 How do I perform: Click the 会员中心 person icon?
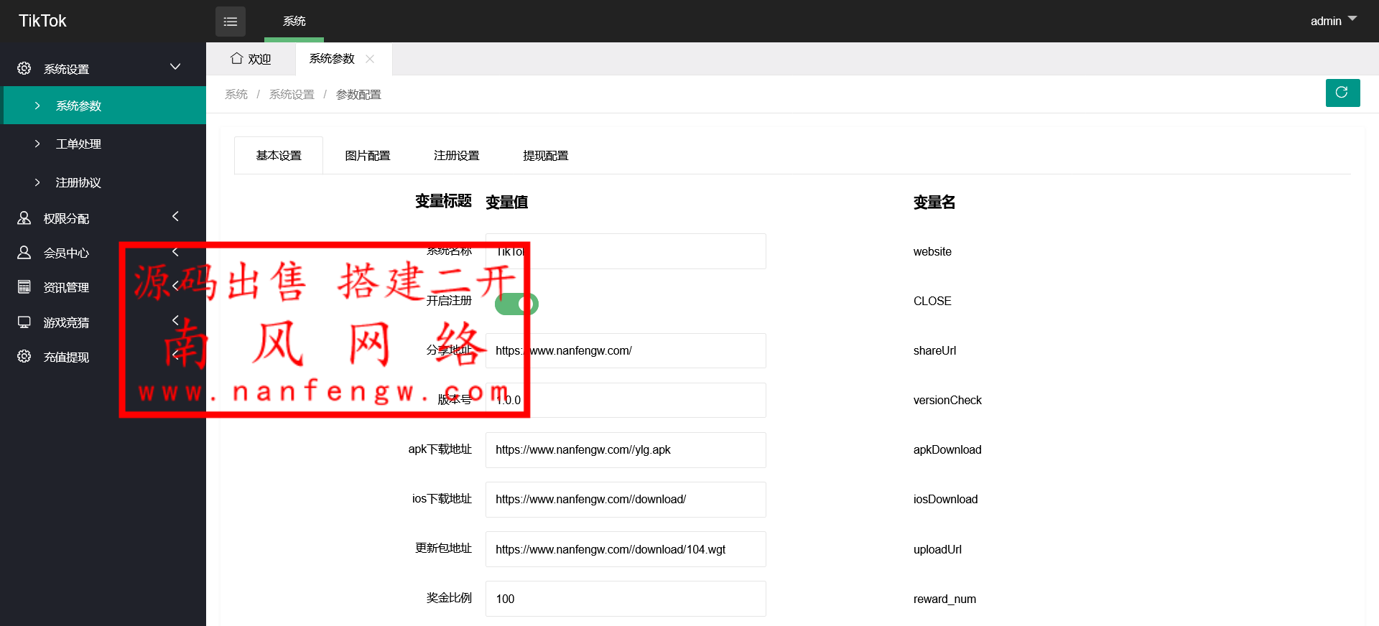24,253
